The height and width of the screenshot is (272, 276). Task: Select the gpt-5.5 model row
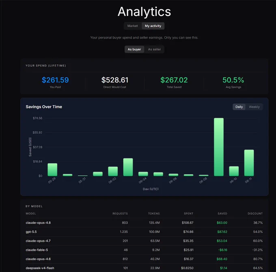click(144, 232)
